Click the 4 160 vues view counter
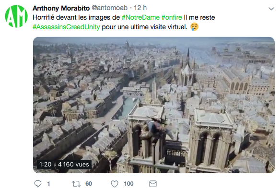The image size is (280, 190). coord(73,164)
